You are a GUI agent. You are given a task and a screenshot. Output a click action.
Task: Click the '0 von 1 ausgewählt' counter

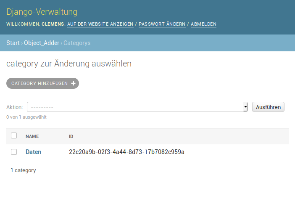pos(26,117)
